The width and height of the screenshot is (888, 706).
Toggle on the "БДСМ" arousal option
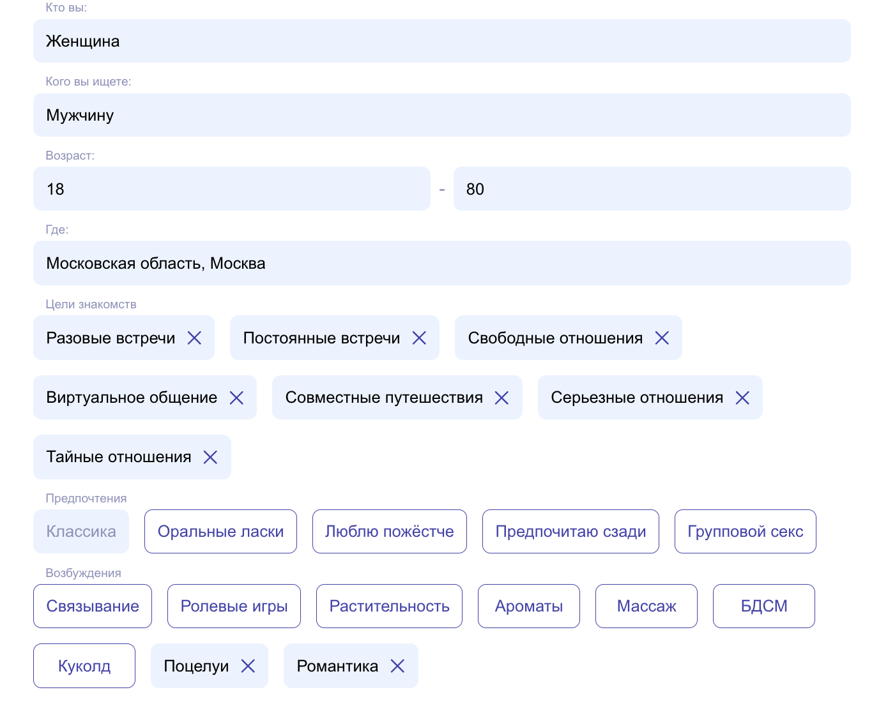(763, 606)
